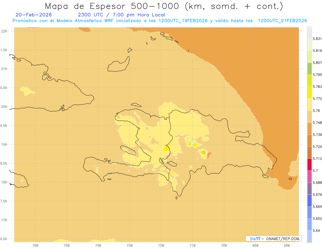Click the colorbar value '5.64'
The width and height of the screenshot is (322, 249).
(x=316, y=230)
